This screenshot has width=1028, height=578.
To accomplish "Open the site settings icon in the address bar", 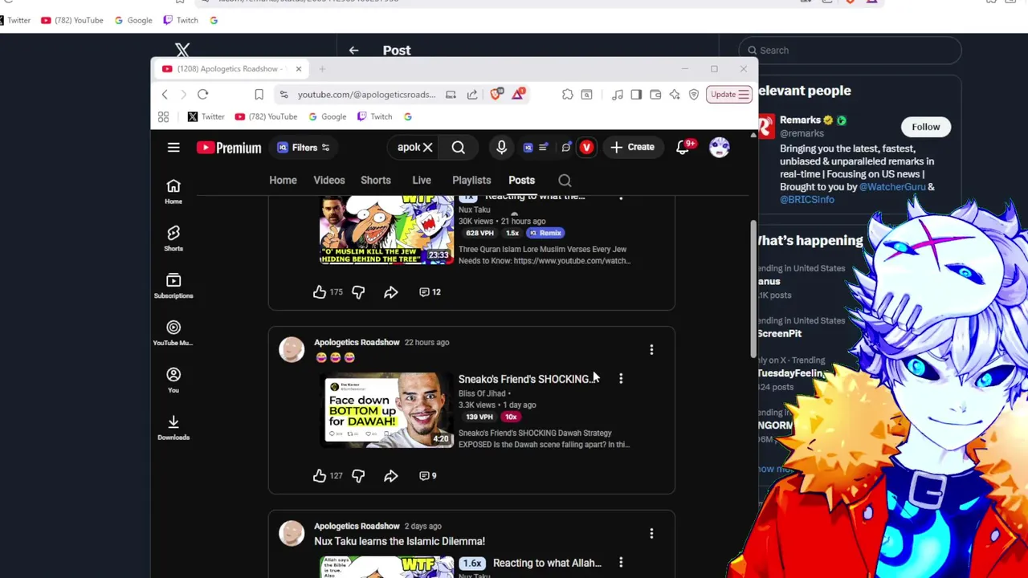I will (284, 95).
